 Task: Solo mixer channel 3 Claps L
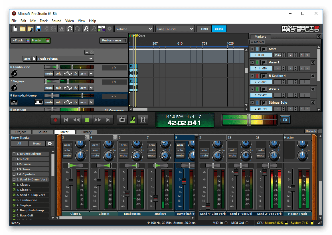[67, 150]
